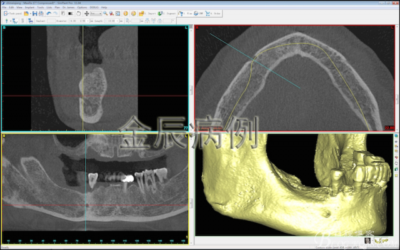Open the Implant menu
The height and width of the screenshot is (250, 400).
click(29, 7)
